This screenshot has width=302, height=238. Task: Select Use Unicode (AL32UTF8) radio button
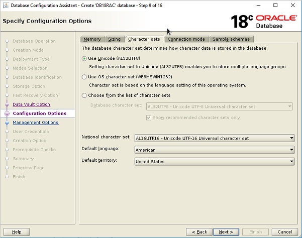click(84, 58)
